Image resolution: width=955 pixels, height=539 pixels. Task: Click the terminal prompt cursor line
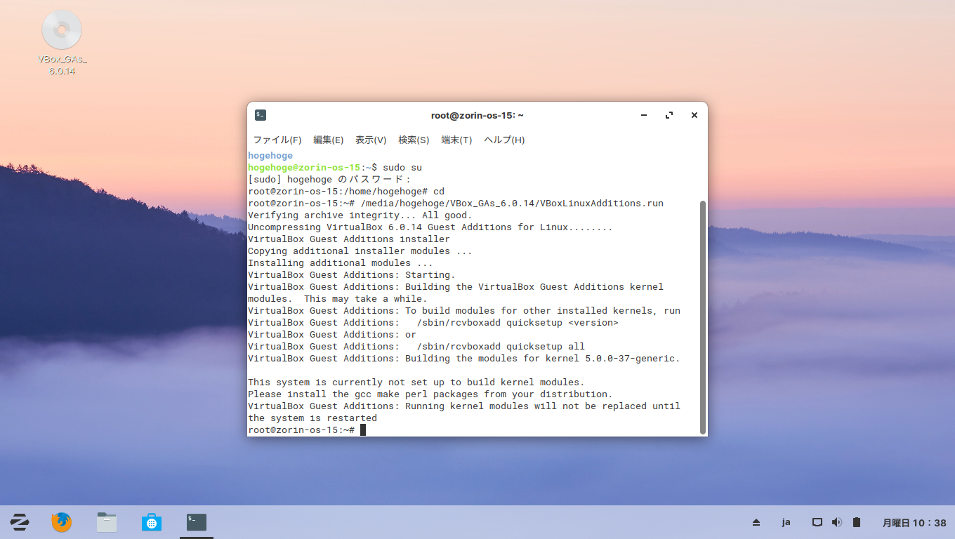pyautogui.click(x=307, y=430)
